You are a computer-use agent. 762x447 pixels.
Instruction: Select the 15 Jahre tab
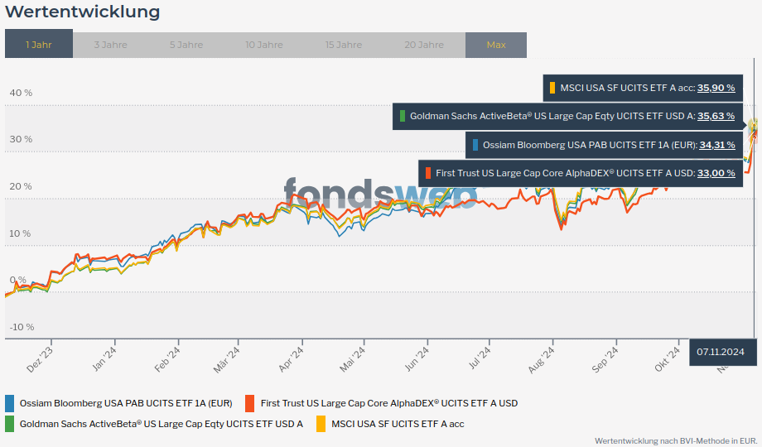coord(343,45)
